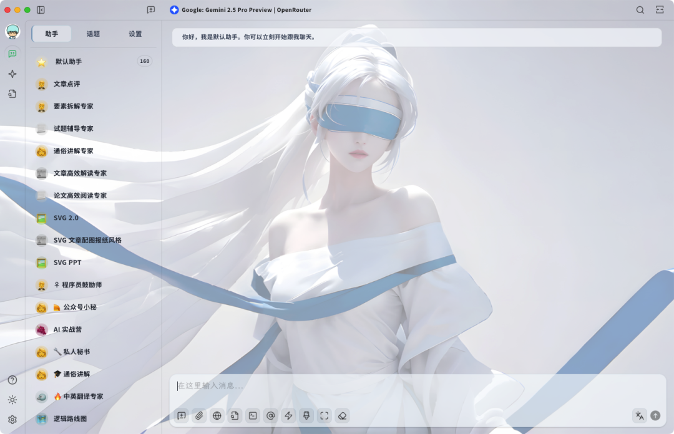Open quick phrases via the lightning icon
Image resolution: width=674 pixels, height=434 pixels.
click(288, 415)
